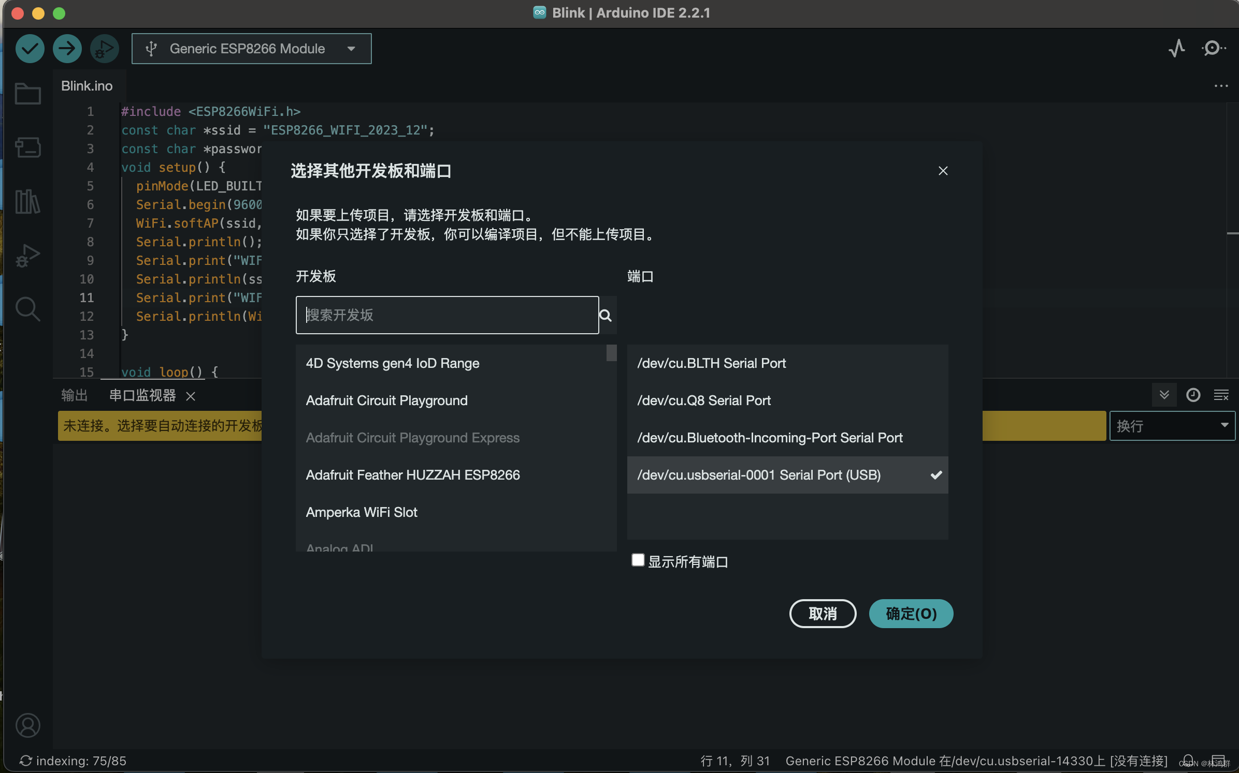The height and width of the screenshot is (773, 1239).
Task: Click the 确定(O) confirm button
Action: pyautogui.click(x=911, y=614)
